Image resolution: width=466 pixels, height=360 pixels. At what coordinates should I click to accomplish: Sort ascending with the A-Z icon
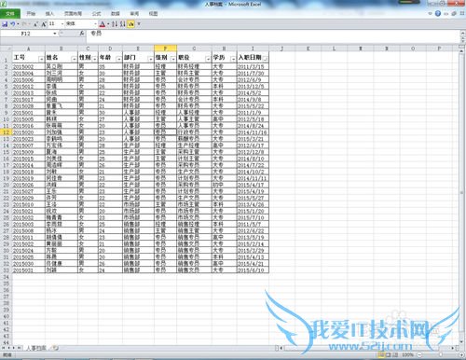[x=115, y=24]
